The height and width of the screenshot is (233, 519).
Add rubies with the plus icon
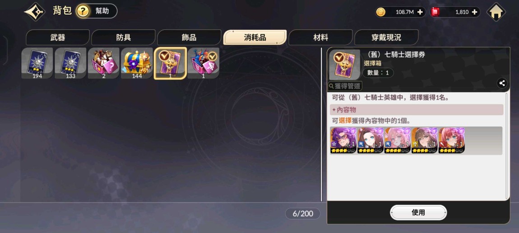pyautogui.click(x=474, y=12)
